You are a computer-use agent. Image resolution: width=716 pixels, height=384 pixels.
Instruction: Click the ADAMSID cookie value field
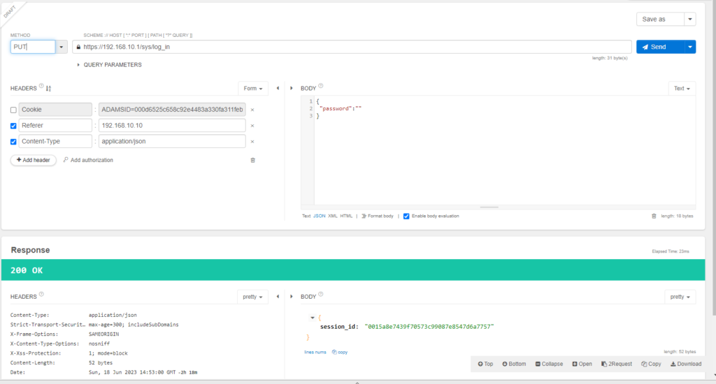pyautogui.click(x=172, y=110)
